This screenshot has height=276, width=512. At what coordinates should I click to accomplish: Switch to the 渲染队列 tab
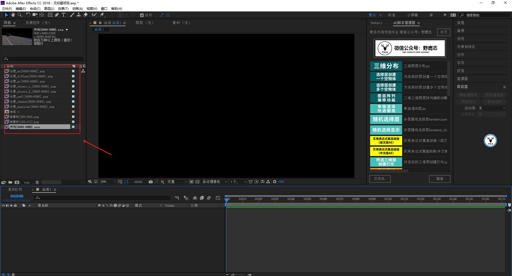[x=15, y=189]
